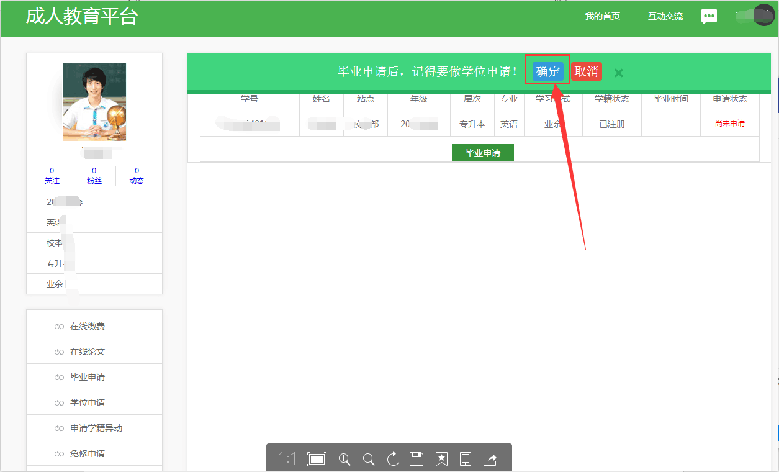The width and height of the screenshot is (779, 472).
Task: Go to 我的首页 in the top navigation
Action: click(x=602, y=17)
